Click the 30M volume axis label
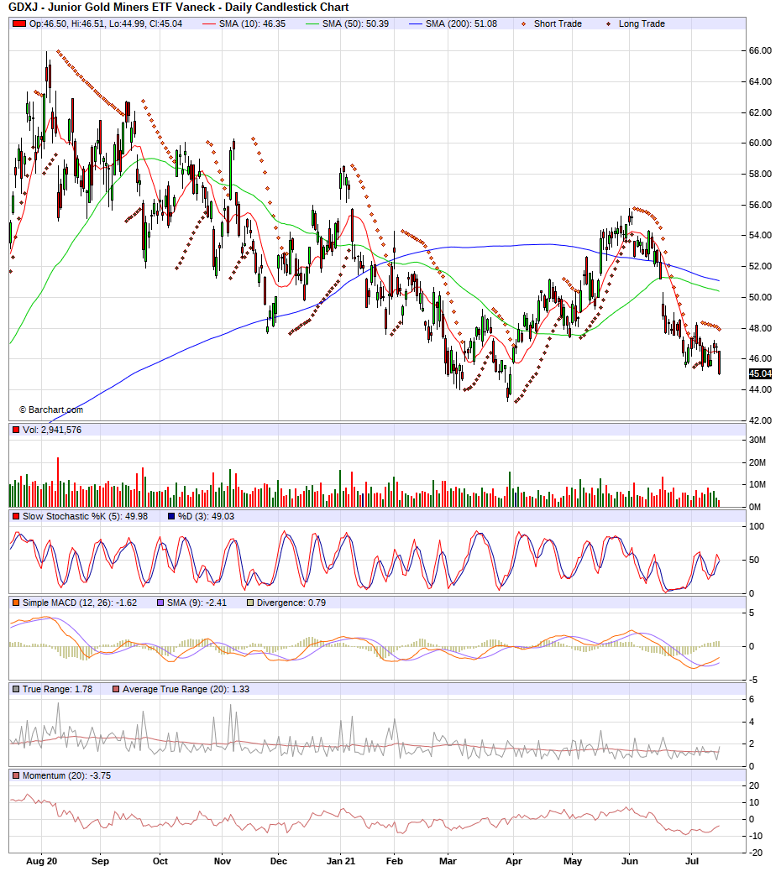 tap(757, 440)
